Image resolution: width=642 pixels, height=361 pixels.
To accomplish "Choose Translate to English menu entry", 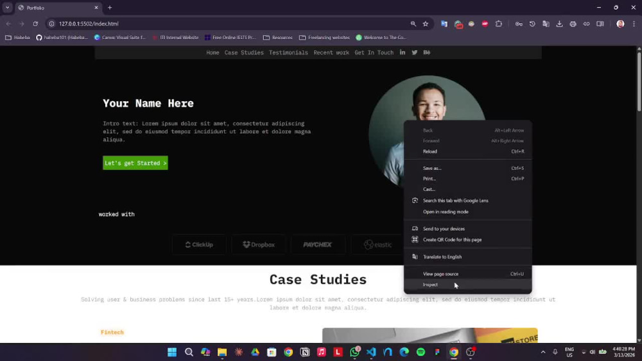I will (x=467, y=256).
